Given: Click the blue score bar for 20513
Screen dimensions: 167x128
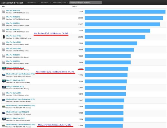Looking at the screenshot, I should (115, 37).
